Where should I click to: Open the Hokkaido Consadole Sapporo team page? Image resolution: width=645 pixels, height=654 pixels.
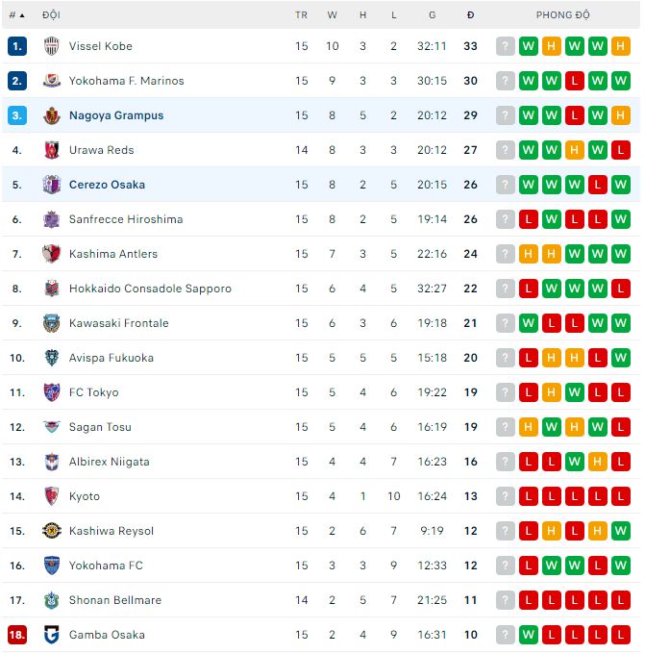pyautogui.click(x=150, y=289)
